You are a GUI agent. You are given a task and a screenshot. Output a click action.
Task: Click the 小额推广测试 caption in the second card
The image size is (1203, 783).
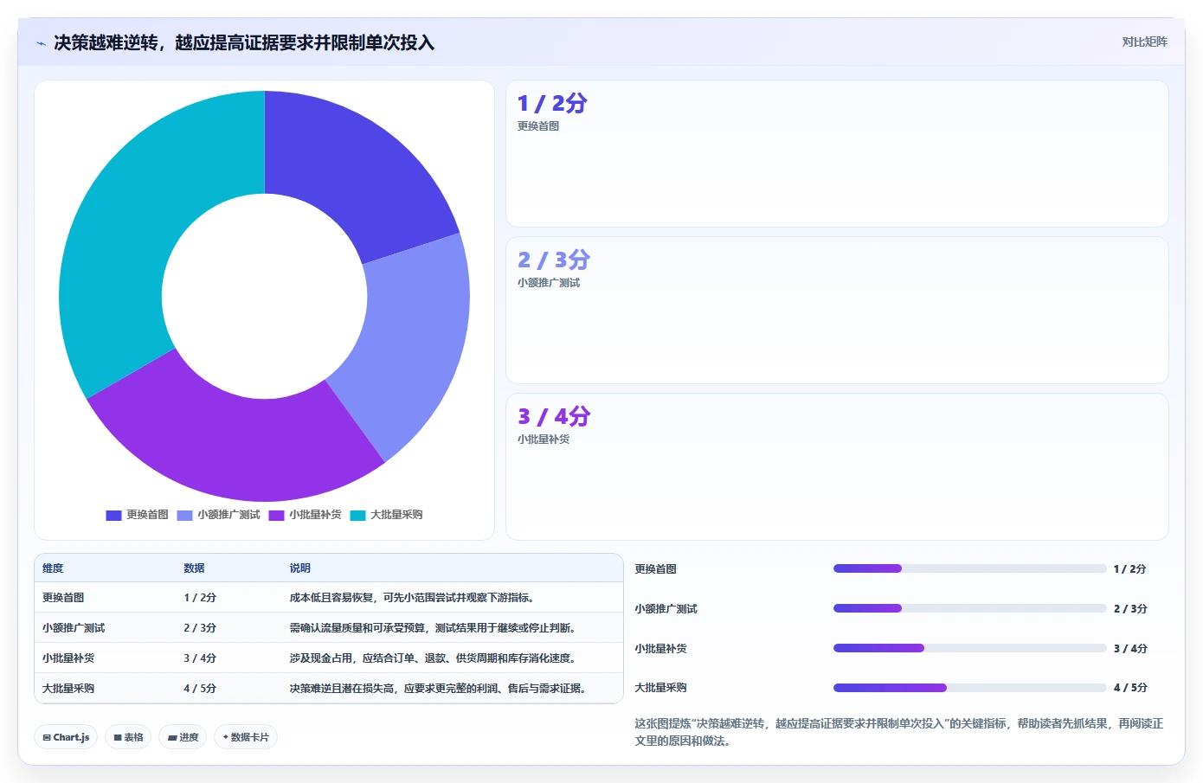tap(549, 283)
